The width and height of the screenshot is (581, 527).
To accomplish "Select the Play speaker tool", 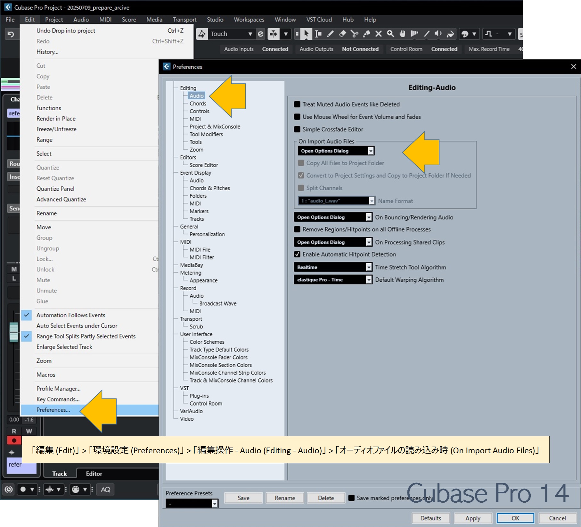I will [438, 34].
